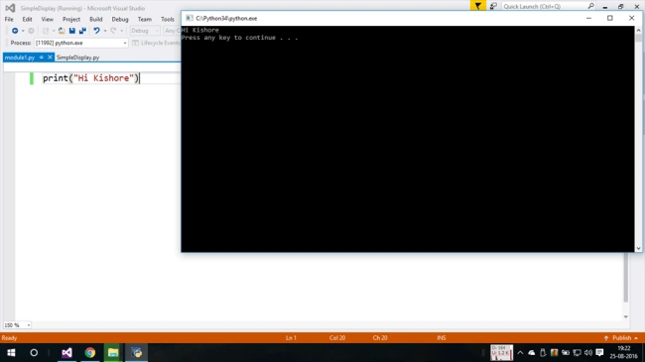Click the Save All icon

click(x=82, y=31)
